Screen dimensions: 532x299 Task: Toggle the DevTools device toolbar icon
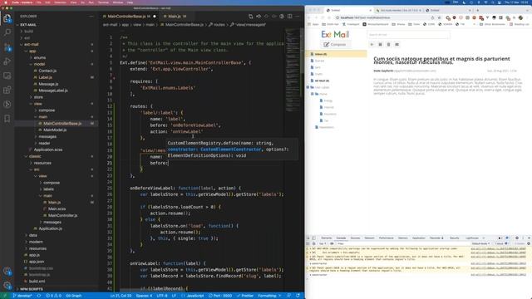(314, 238)
